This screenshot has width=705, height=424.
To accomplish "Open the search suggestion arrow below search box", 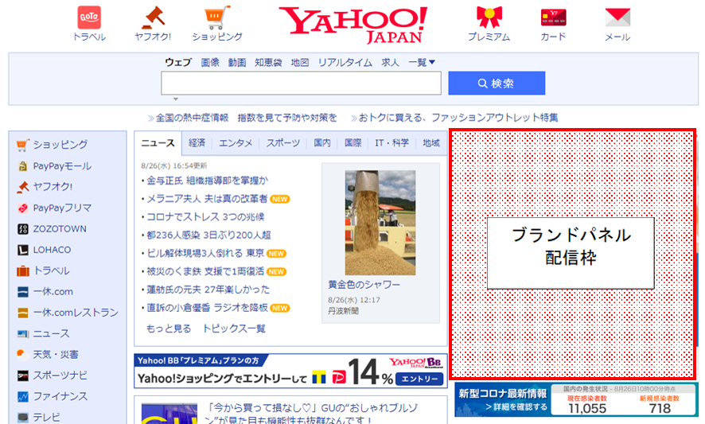I will pos(176,99).
